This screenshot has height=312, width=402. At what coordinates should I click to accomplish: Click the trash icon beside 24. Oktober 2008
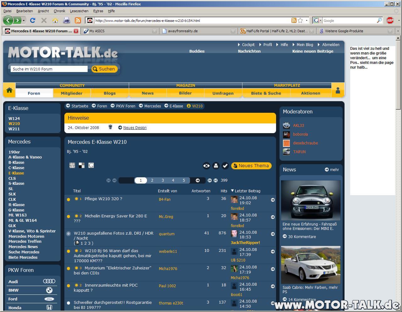pos(110,127)
